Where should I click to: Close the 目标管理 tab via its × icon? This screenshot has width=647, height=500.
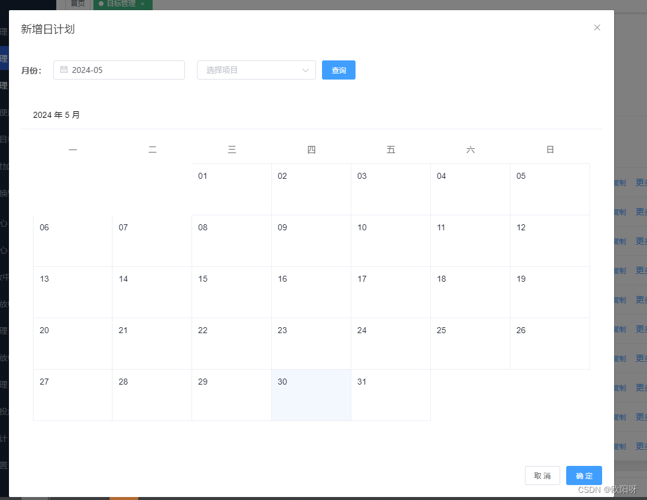click(x=142, y=3)
